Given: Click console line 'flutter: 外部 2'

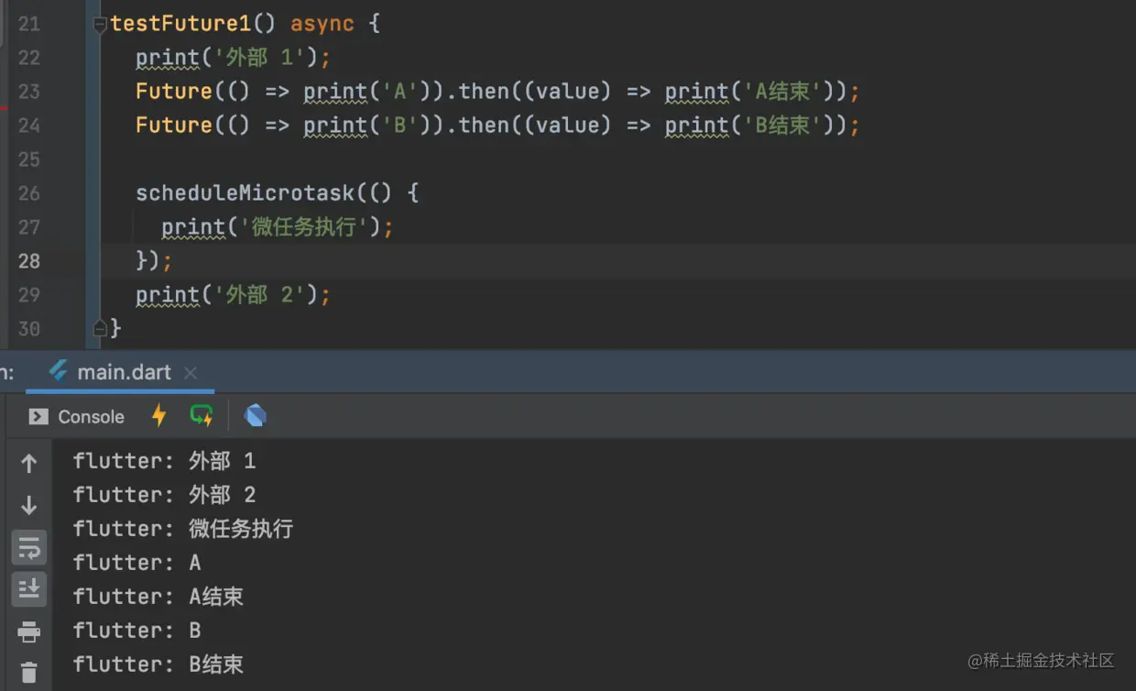Looking at the screenshot, I should pyautogui.click(x=164, y=495).
